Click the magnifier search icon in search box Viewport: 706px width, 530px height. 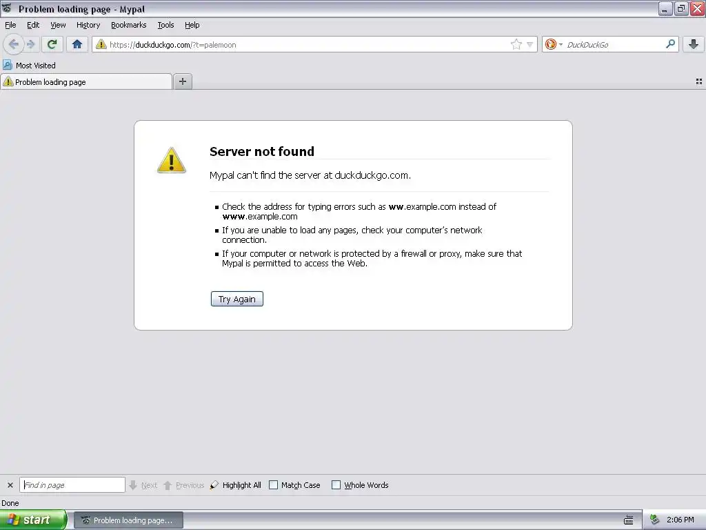(x=670, y=44)
